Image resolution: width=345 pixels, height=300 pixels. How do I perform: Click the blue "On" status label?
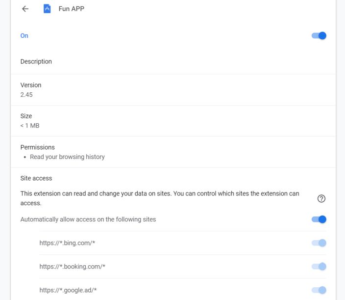tap(24, 36)
